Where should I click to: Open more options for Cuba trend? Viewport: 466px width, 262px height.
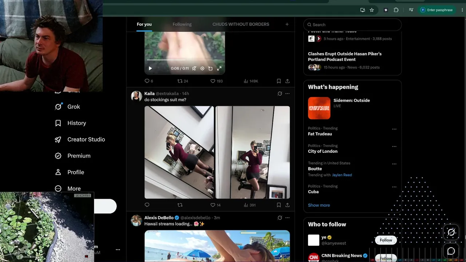pyautogui.click(x=394, y=187)
